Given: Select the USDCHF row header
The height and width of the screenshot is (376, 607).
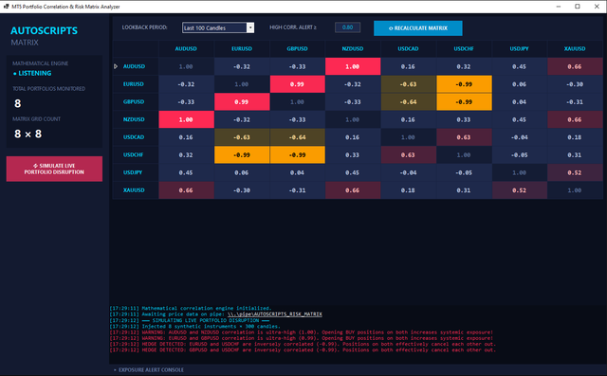Looking at the screenshot, I should (x=136, y=155).
